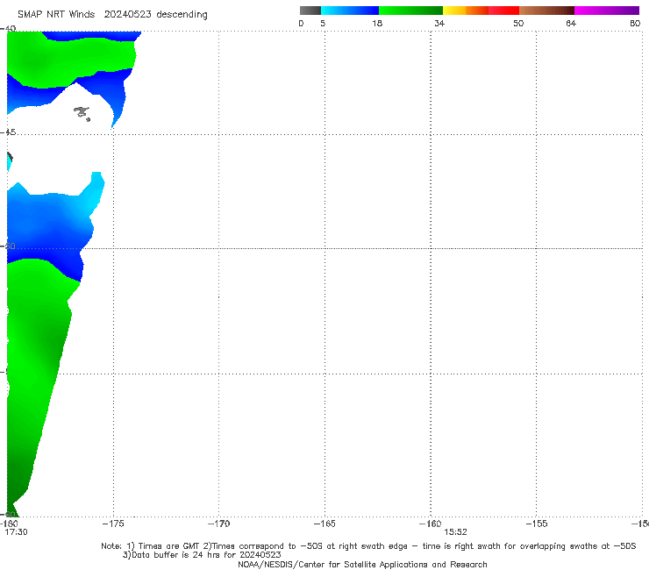Click the credit 'NOAA/NESDIS/Center for Satellite Applications and Research'
649x570 pixels.
coord(362,564)
